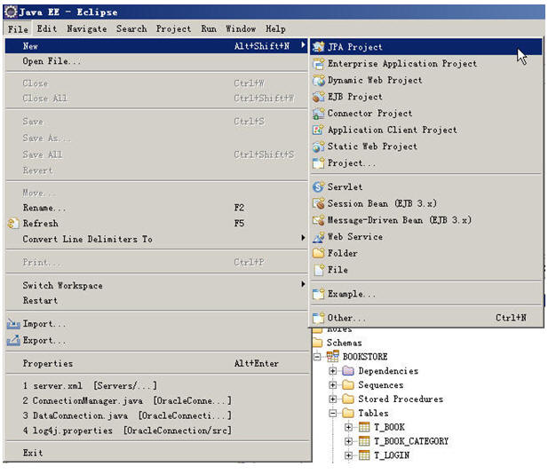Image resolution: width=556 pixels, height=474 pixels.
Task: Click the T_BOOK table icon
Action: 362,427
